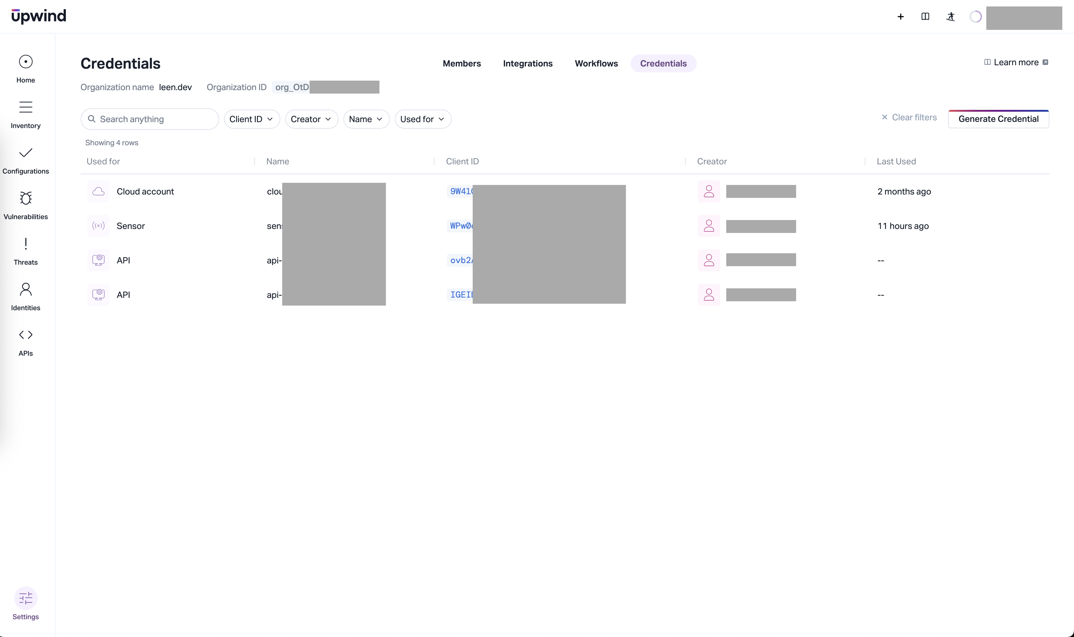Screen dimensions: 1074x637
Task: Click the Settings sliders icon
Action: [x=25, y=598]
